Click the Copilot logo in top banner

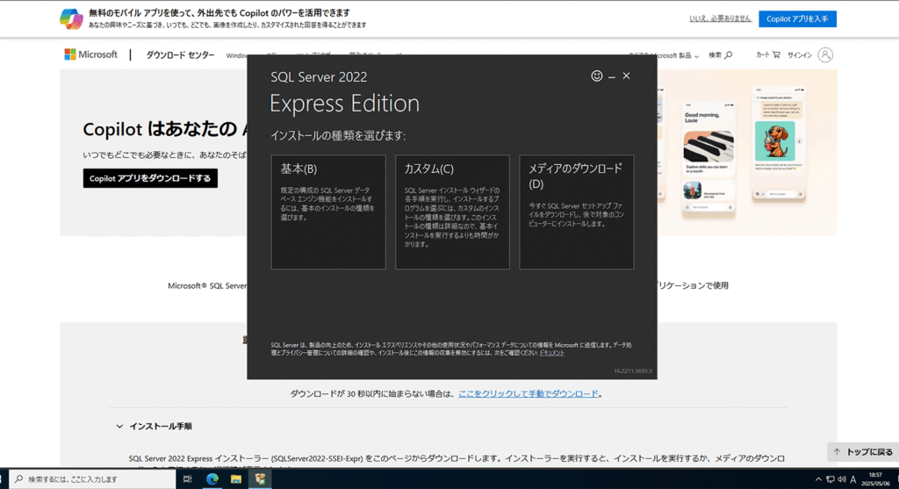72,19
